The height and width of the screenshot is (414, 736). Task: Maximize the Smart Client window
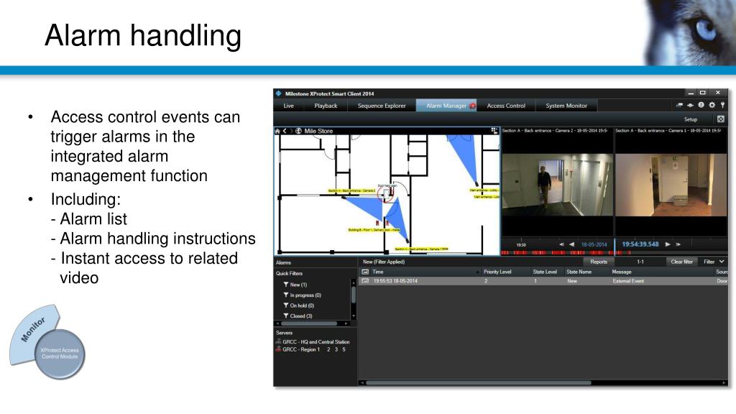[702, 93]
